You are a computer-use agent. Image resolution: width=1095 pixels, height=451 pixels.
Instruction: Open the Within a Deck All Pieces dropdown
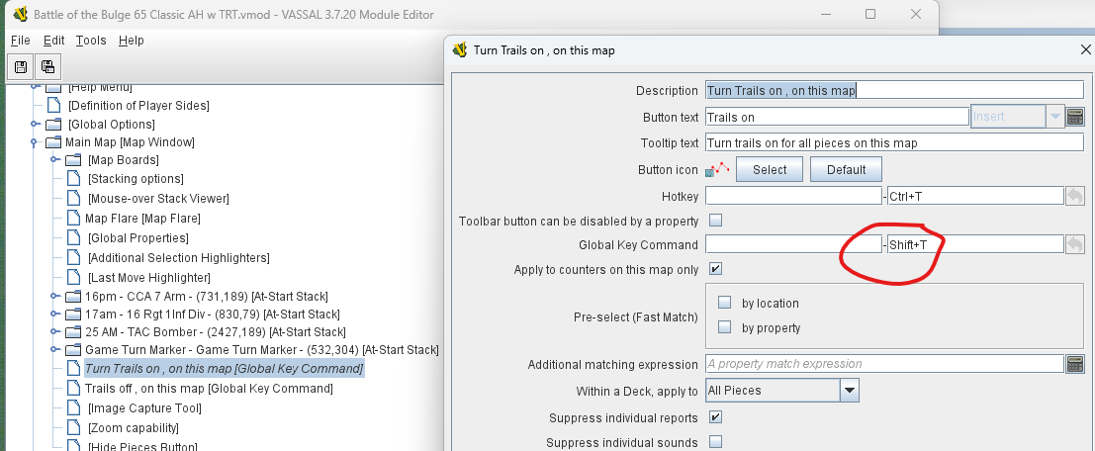[x=849, y=391]
